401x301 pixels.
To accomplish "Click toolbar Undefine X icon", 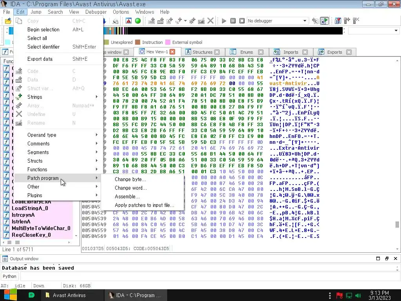I will [210, 21].
